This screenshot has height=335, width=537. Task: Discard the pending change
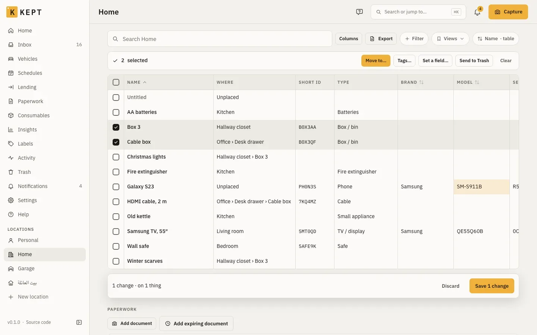[450, 286]
